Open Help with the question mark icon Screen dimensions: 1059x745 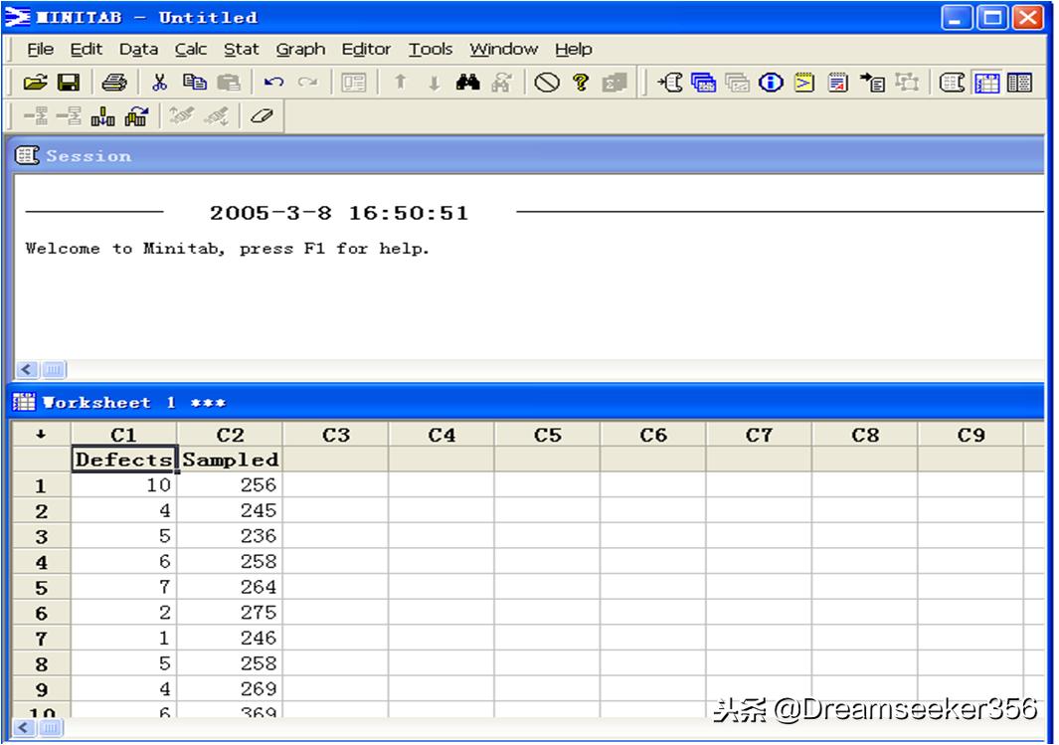[x=580, y=83]
